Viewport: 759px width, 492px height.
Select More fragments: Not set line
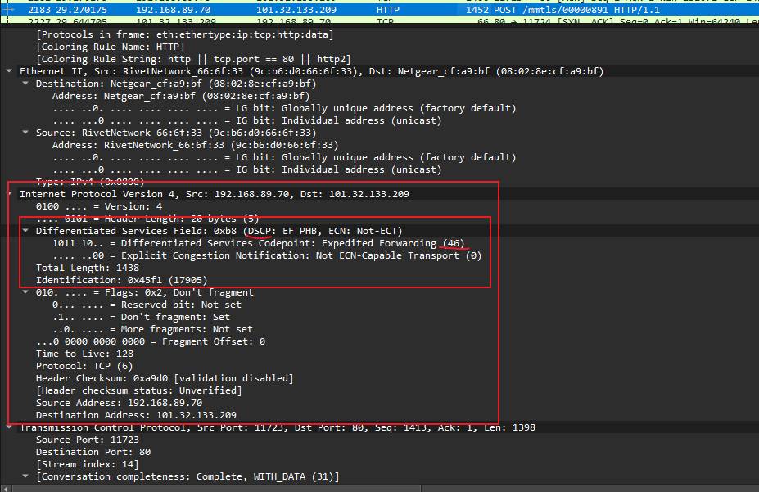tap(152, 329)
